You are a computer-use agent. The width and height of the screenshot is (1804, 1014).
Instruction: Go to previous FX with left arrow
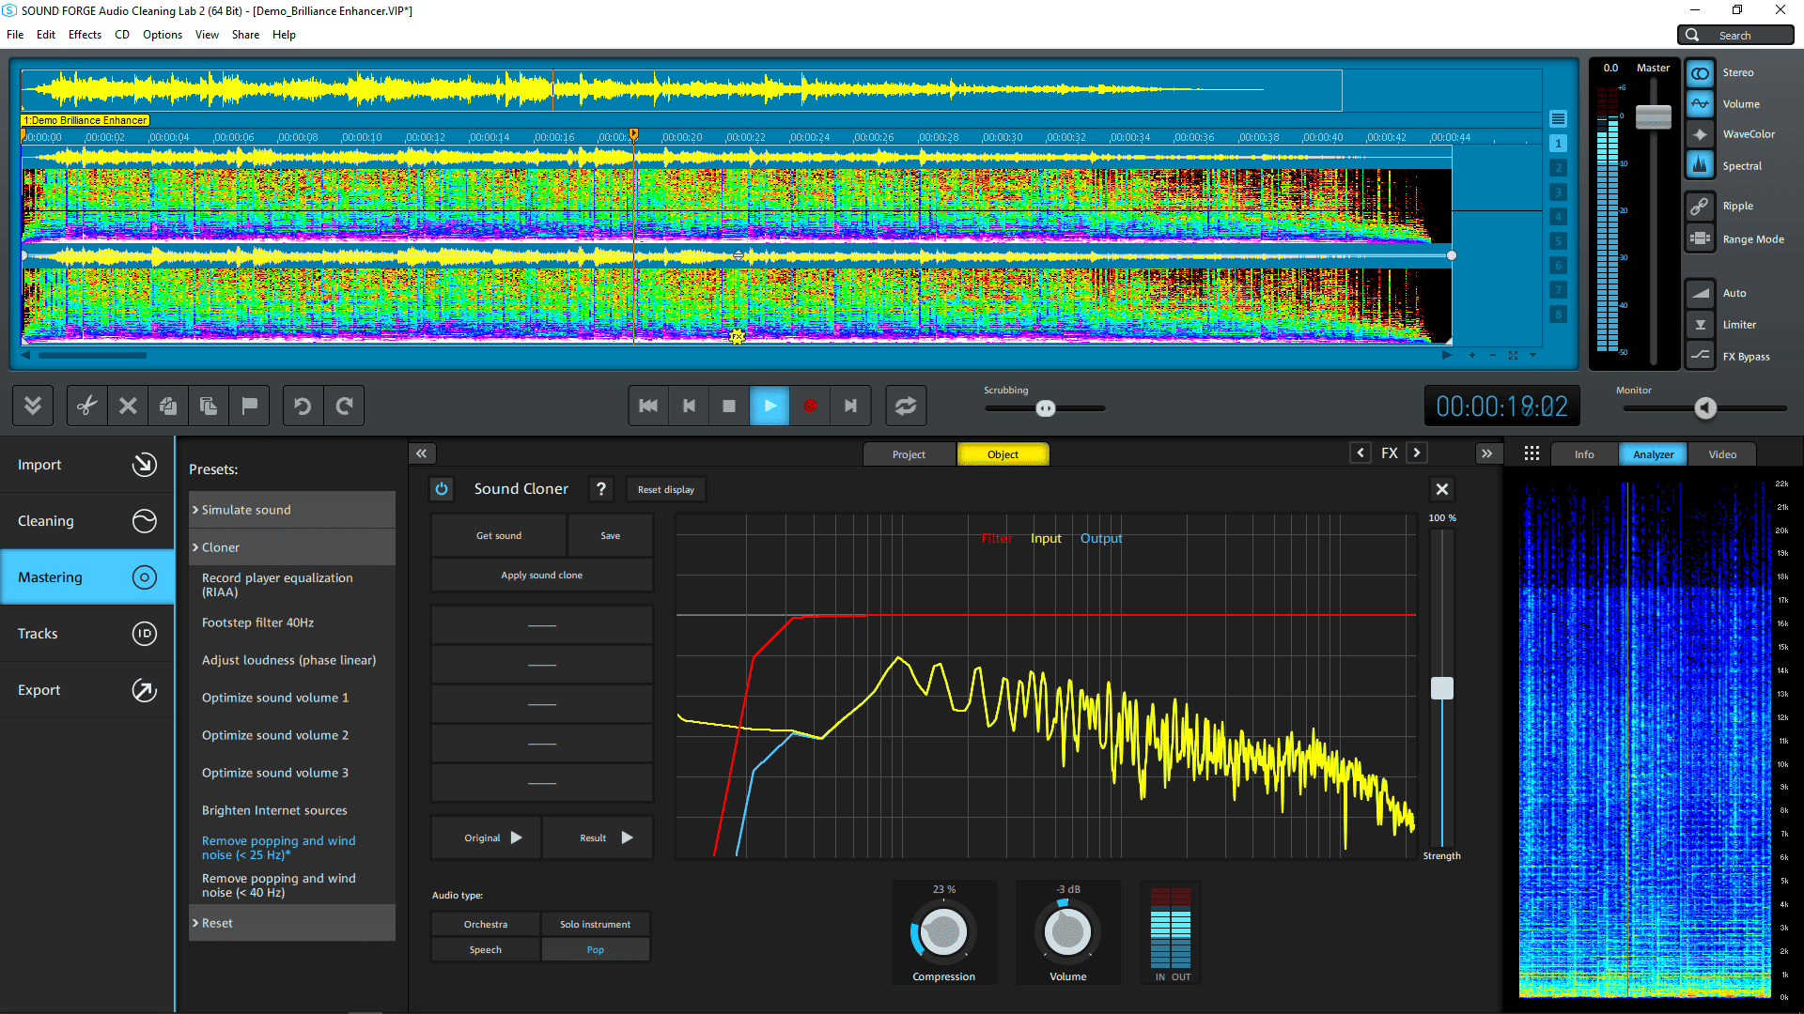tap(1361, 453)
